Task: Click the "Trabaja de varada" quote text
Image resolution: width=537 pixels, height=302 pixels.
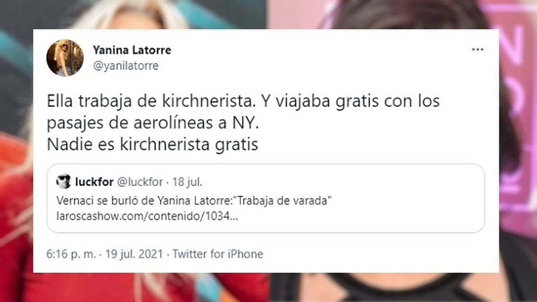Action: pos(282,200)
